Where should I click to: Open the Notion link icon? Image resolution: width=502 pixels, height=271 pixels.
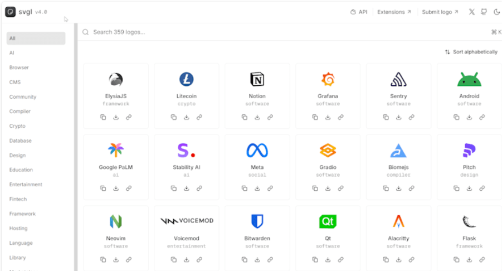pyautogui.click(x=270, y=117)
